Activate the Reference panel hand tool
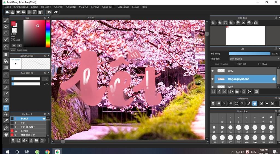 (x=255, y=103)
